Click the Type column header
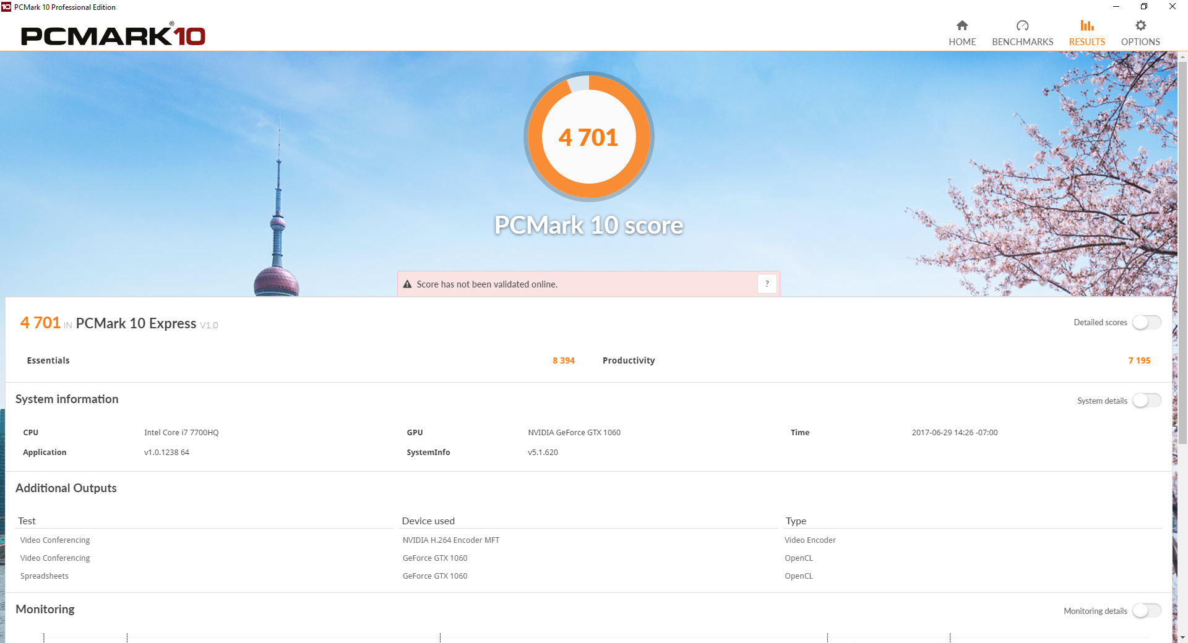This screenshot has height=643, width=1188. [796, 521]
